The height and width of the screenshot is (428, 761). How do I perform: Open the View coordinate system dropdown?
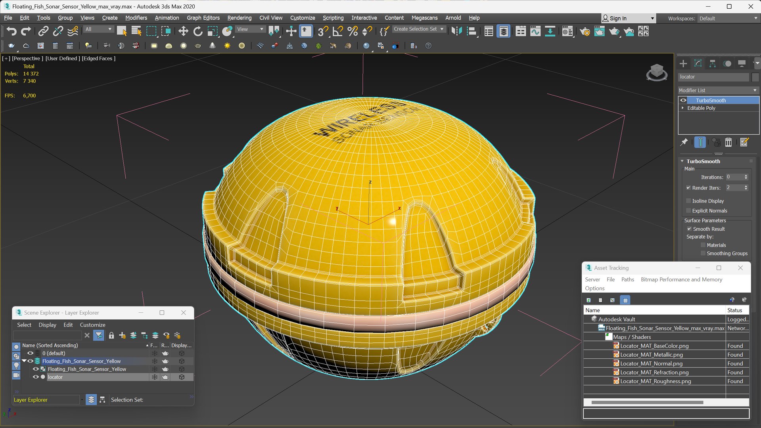[250, 29]
